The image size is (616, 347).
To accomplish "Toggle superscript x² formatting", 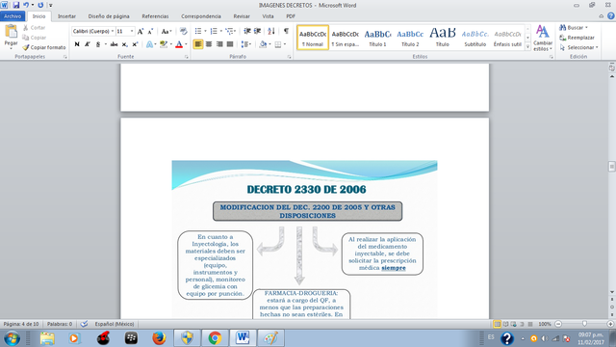I will coord(135,44).
